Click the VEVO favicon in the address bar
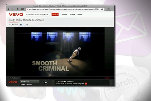This screenshot has height=101, width=151. 27,9
